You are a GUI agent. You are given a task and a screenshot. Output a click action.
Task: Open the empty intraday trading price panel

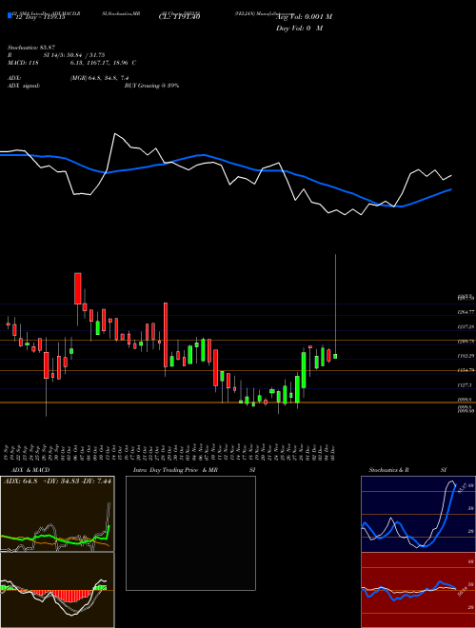[x=190, y=533]
